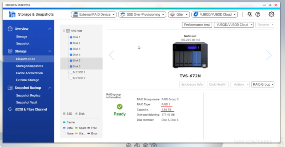Select M.2 SSD 1 in the tree
285x147 pixels.
[79, 72]
